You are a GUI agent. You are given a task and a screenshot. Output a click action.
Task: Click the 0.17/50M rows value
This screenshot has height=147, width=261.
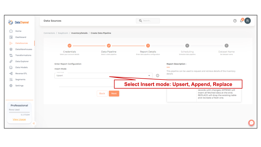(25, 115)
